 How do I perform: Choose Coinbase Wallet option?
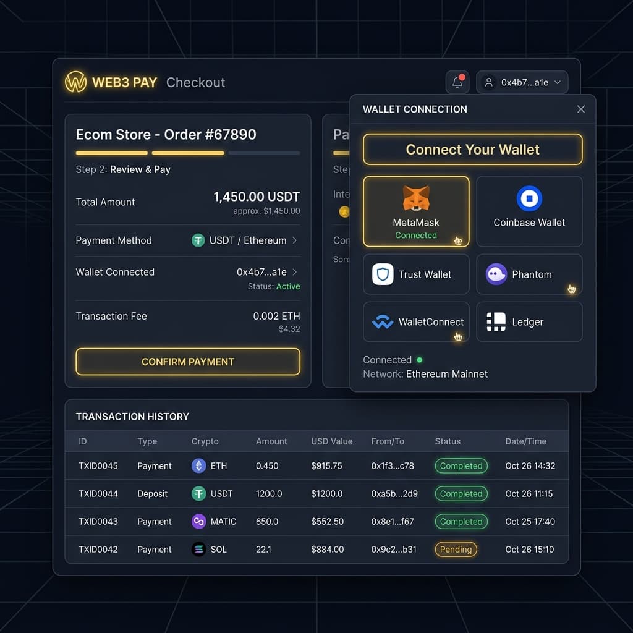coord(529,211)
